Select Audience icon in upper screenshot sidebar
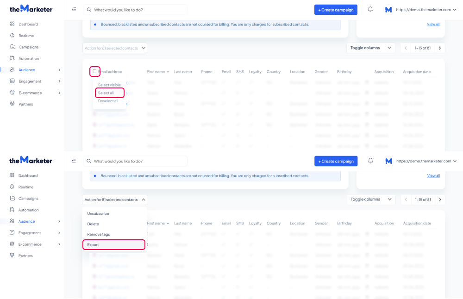This screenshot has height=299, width=463. coord(12,69)
